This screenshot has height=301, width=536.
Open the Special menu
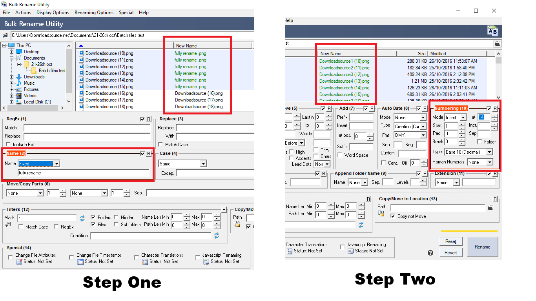126,13
